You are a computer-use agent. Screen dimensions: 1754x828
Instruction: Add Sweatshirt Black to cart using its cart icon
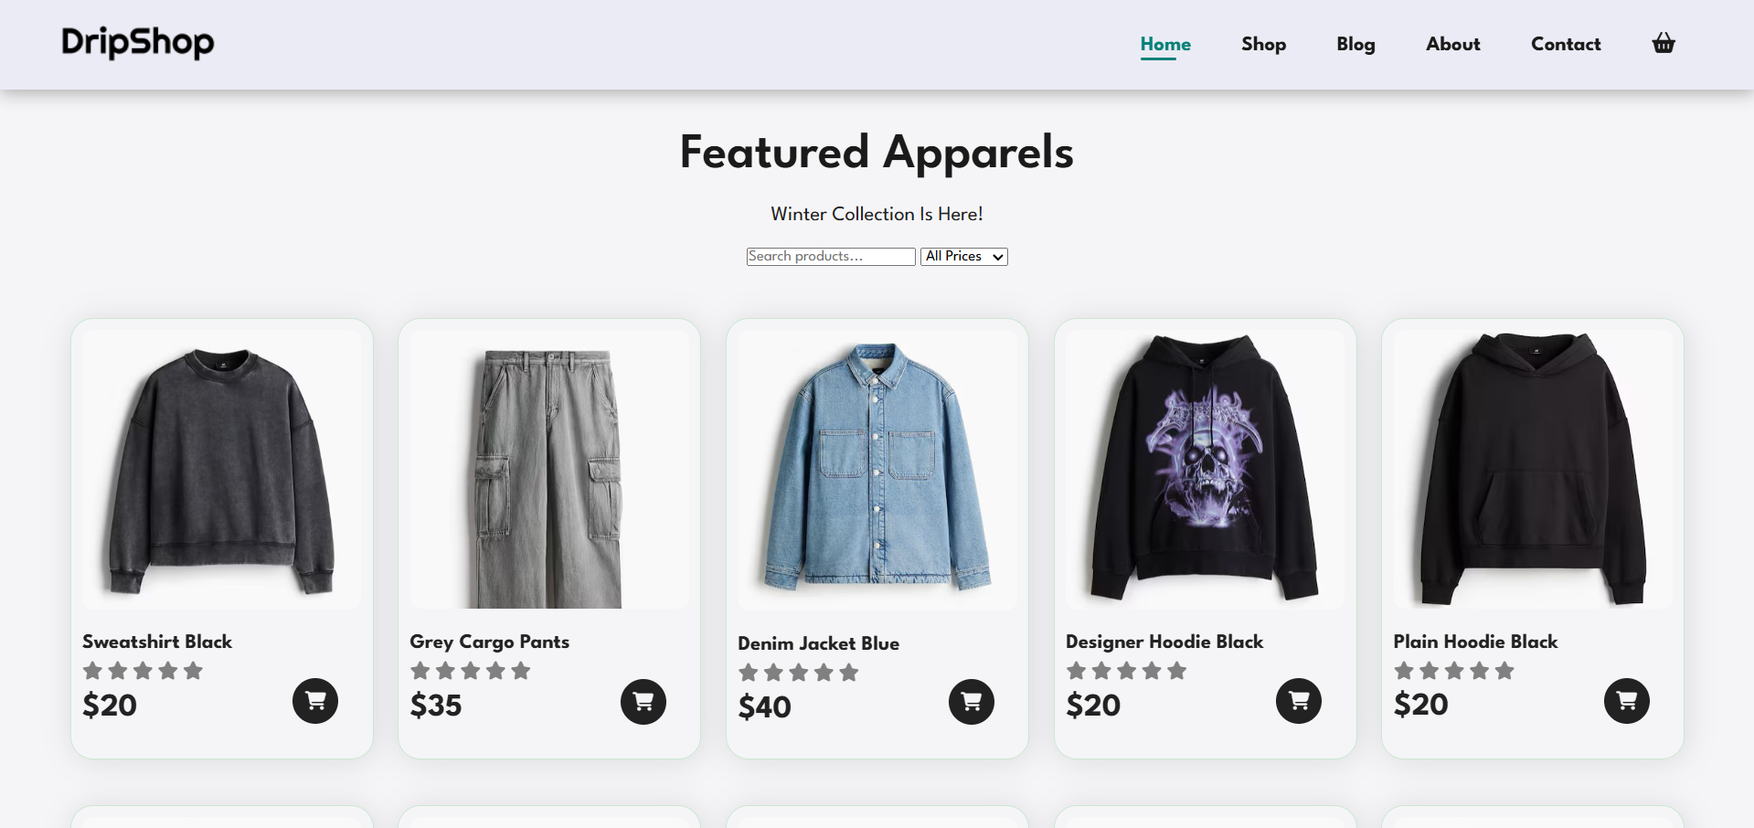pyautogui.click(x=314, y=701)
